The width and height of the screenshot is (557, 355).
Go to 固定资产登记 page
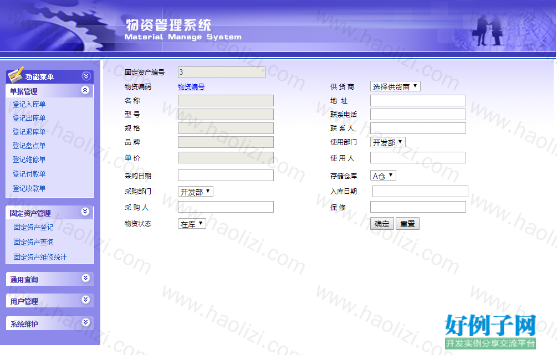point(33,227)
